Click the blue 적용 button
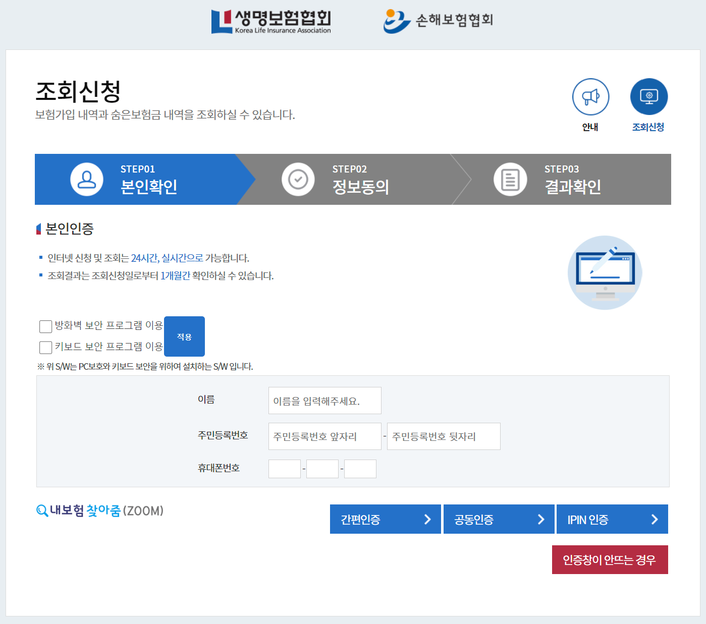 (x=184, y=336)
